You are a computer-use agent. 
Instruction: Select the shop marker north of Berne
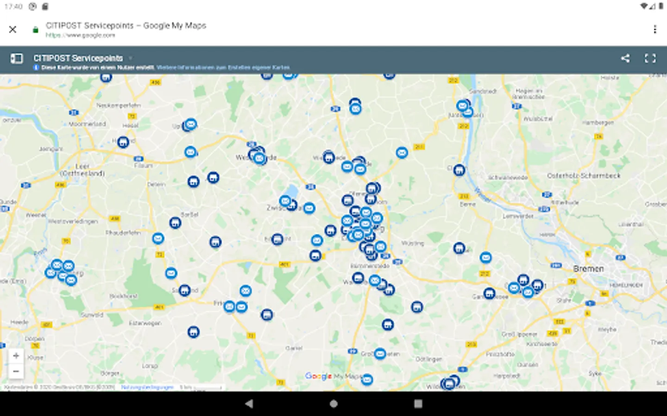[x=459, y=170]
